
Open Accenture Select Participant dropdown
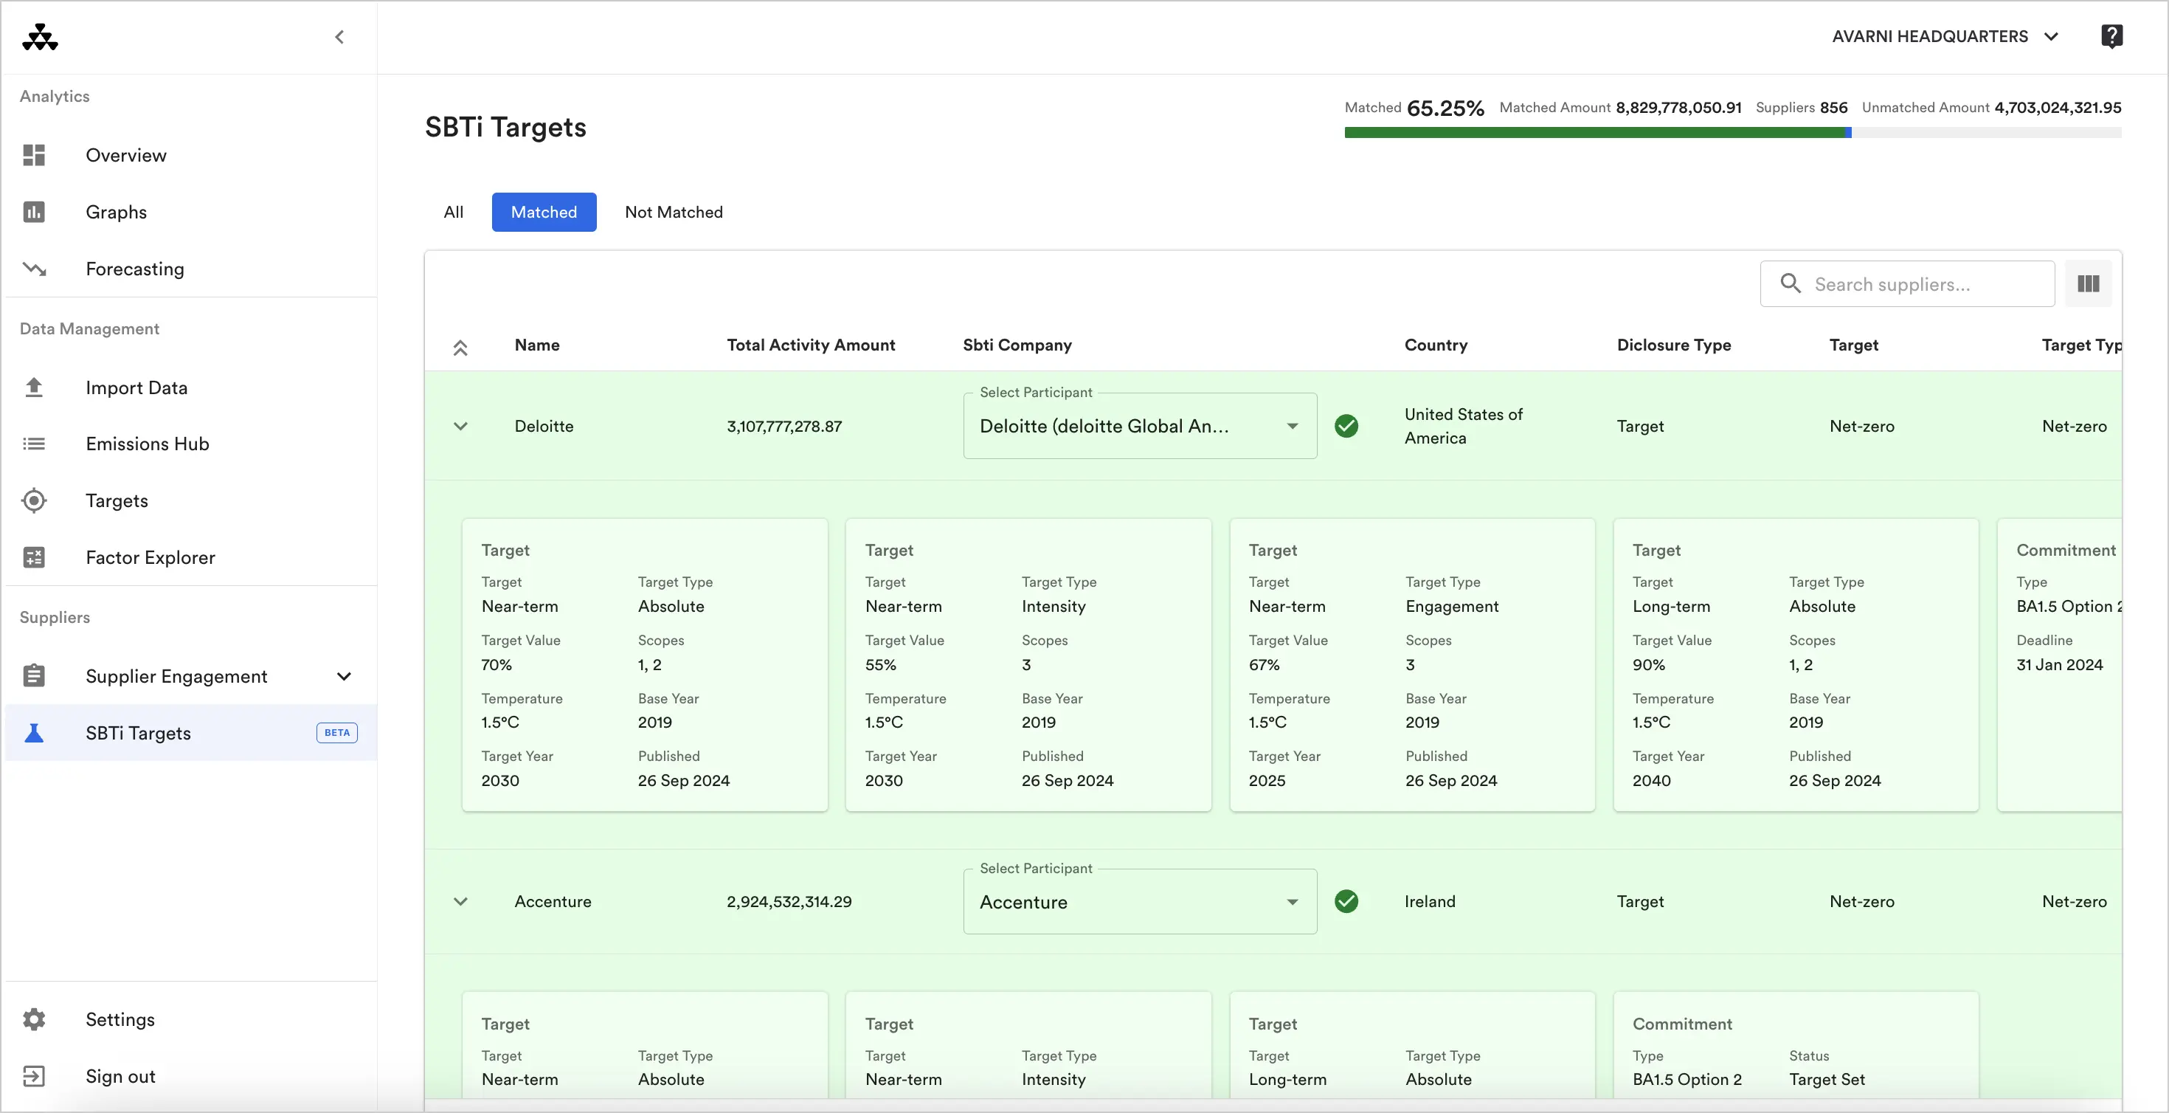[1140, 901]
